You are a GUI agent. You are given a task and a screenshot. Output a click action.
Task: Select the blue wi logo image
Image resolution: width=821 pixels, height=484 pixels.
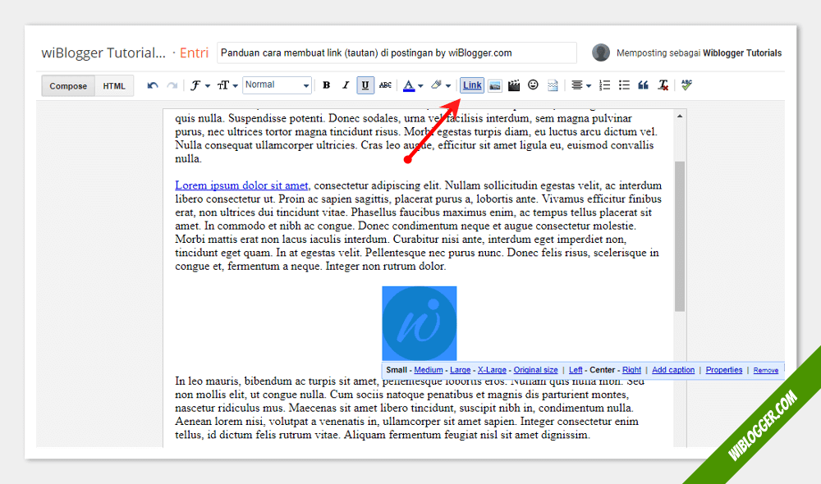click(420, 323)
